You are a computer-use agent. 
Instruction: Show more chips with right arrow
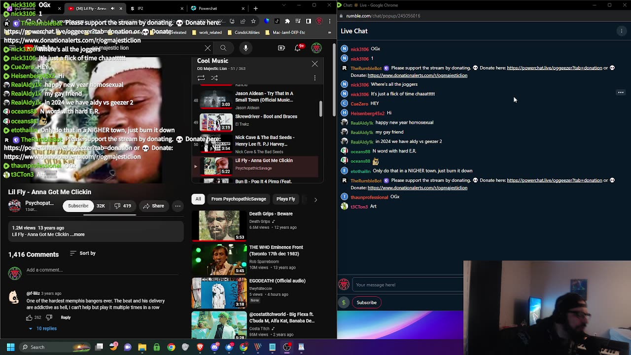315,199
